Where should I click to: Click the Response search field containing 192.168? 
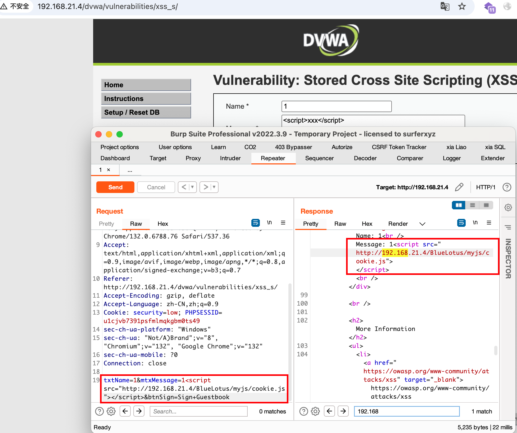(x=407, y=411)
